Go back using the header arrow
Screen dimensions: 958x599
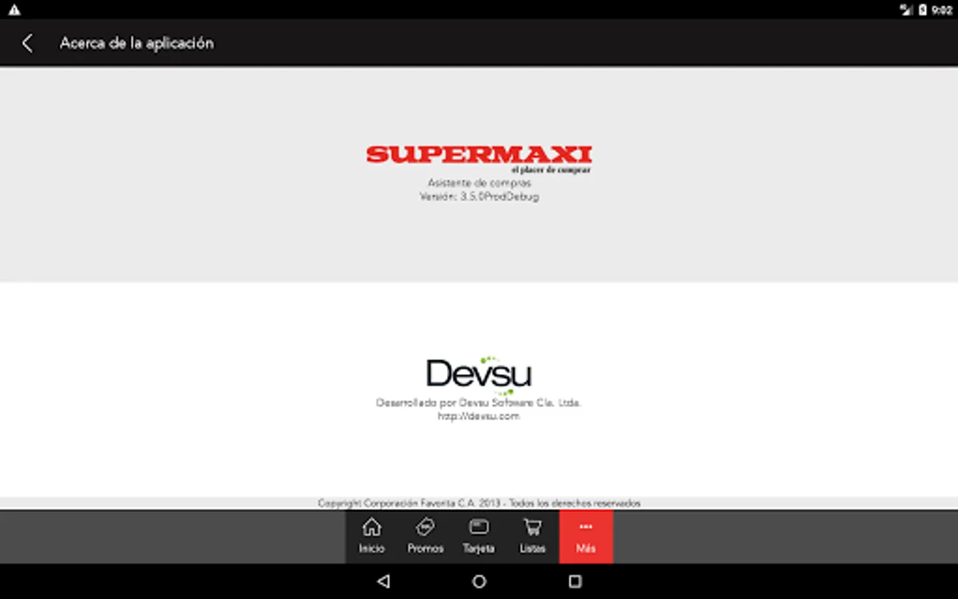[x=27, y=43]
